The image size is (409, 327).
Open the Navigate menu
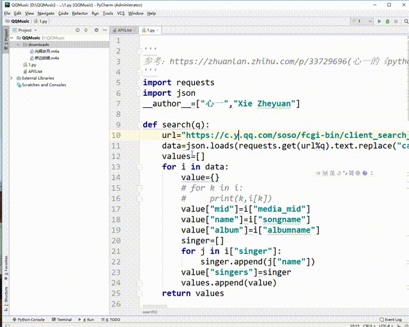[x=46, y=13]
